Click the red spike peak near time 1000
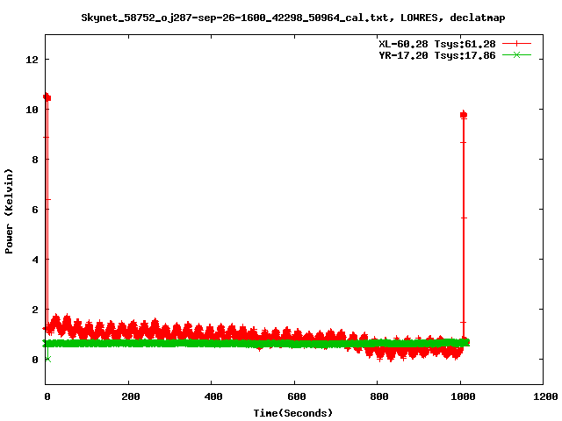The height and width of the screenshot is (421, 562). [464, 115]
